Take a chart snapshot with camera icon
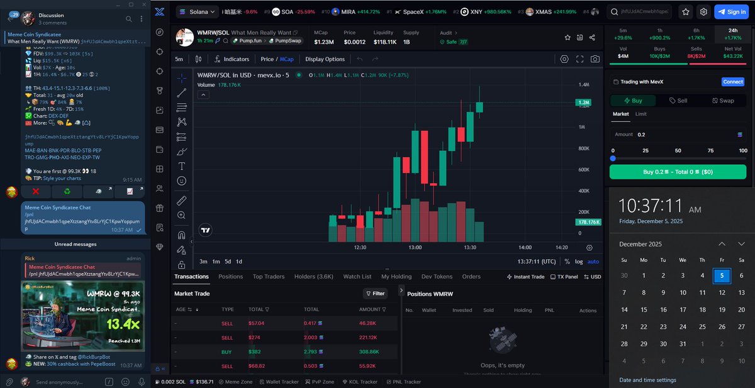 [x=595, y=59]
